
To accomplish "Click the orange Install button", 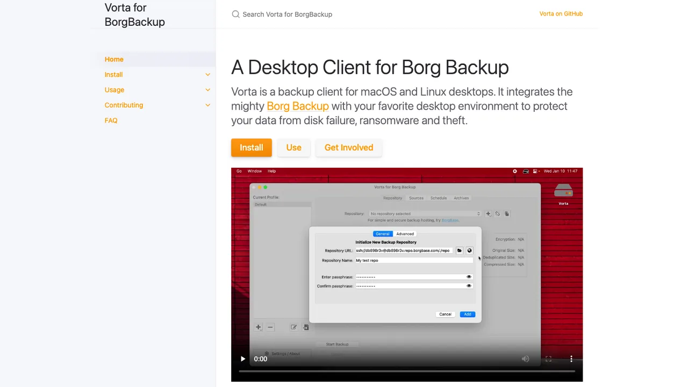I will click(252, 147).
